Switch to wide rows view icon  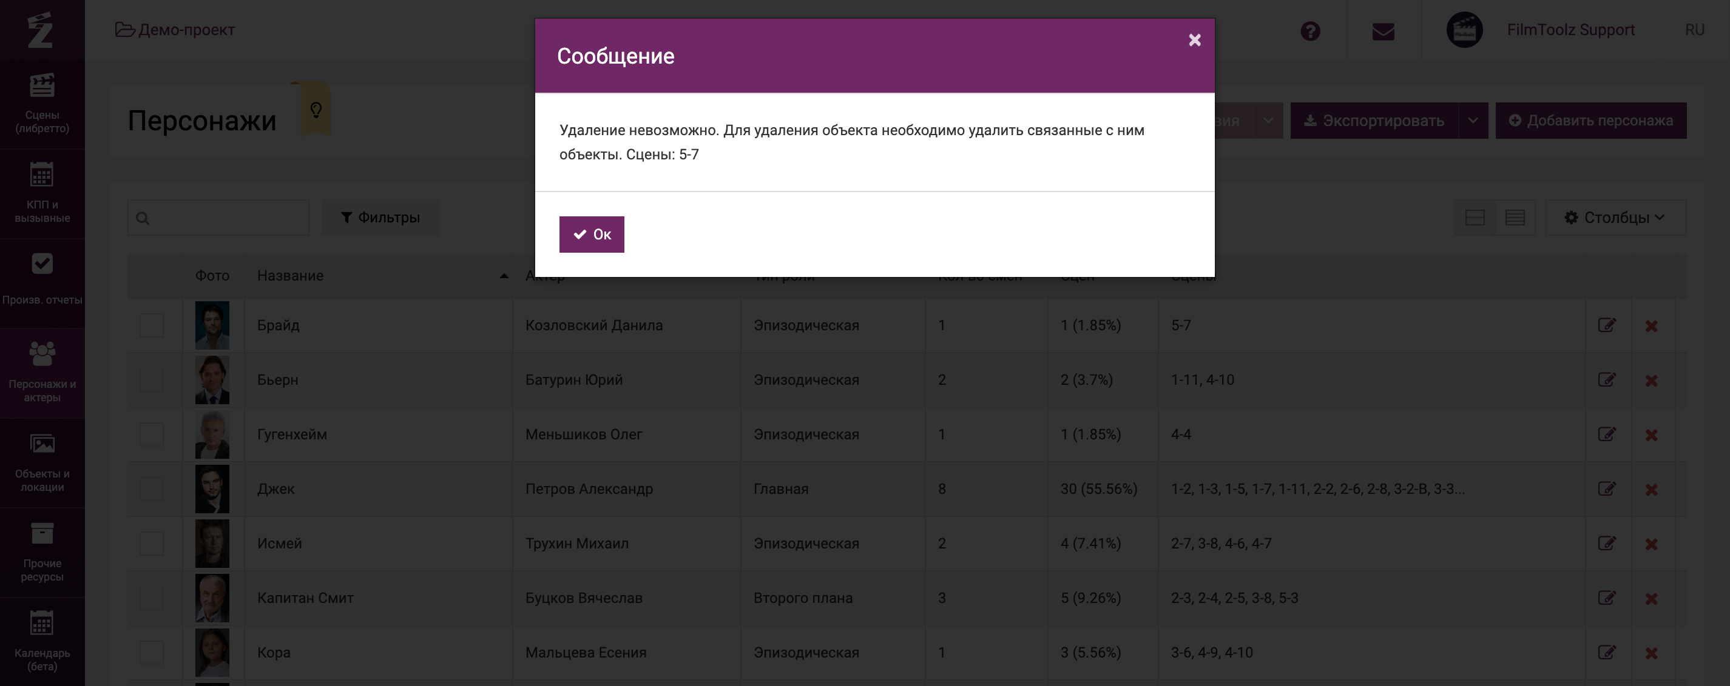(x=1475, y=218)
